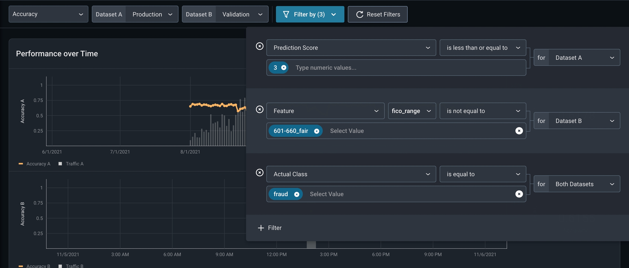Change the 'is not equal to' operator
The width and height of the screenshot is (629, 268).
(x=483, y=111)
